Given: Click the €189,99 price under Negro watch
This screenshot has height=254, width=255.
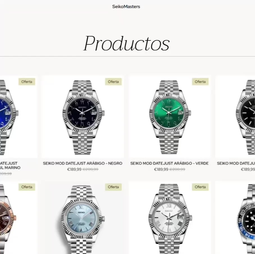Looking at the screenshot, I should [x=74, y=169].
